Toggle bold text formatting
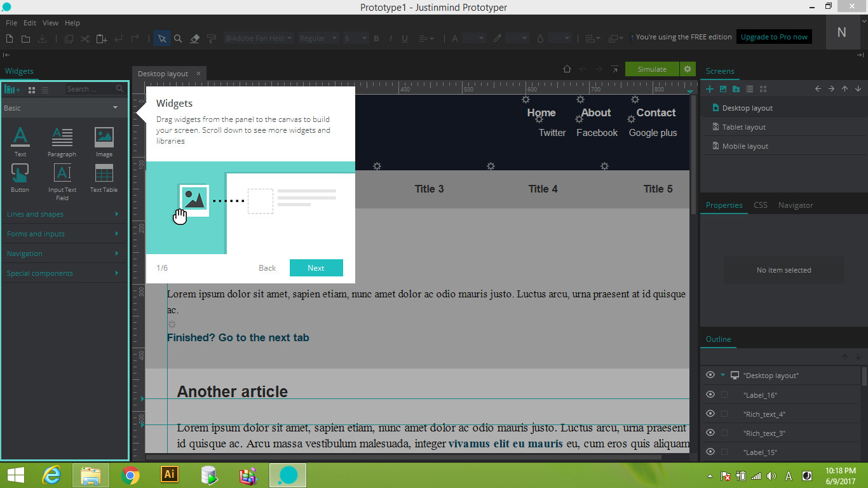Viewport: 868px width, 488px height. pyautogui.click(x=376, y=38)
